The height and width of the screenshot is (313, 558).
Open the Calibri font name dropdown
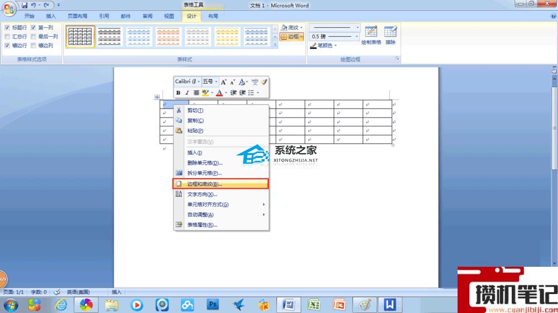(199, 82)
